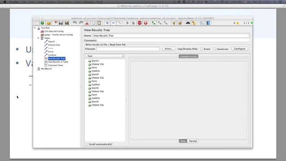Open Search with the binoculars icon
Viewport: 286px width, 161px height.
(x=188, y=23)
